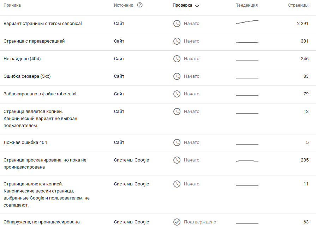316x228 pixels.
Task: Open the Вариант страницы с тегом canonical row
Action: 42,24
